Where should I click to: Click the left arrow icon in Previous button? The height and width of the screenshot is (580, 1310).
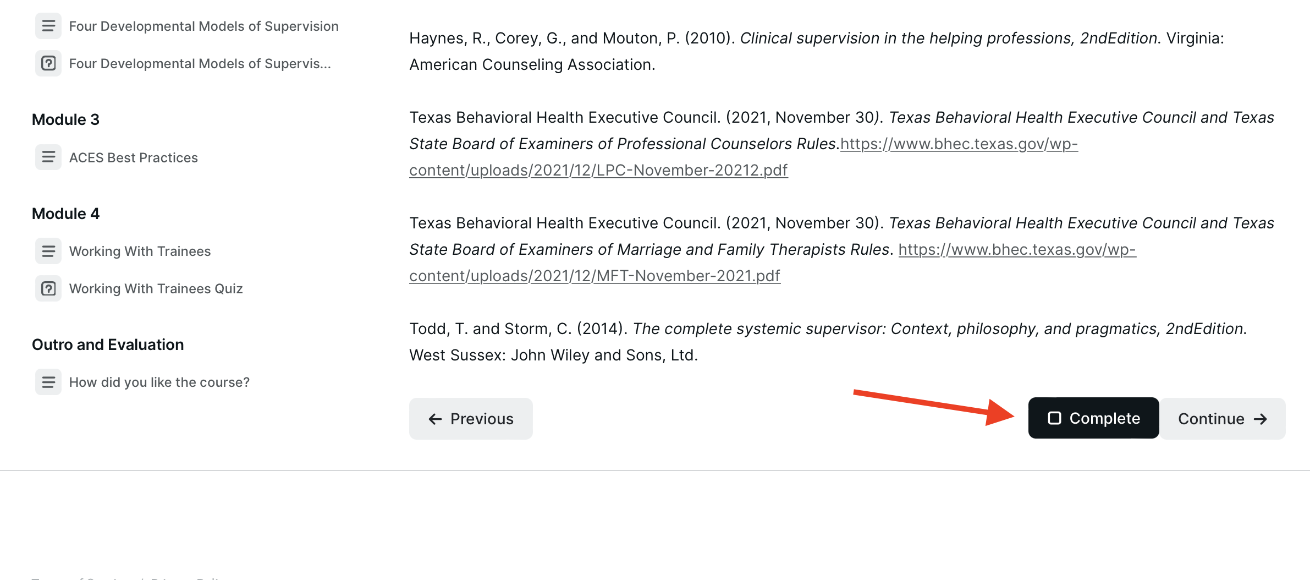(x=435, y=419)
